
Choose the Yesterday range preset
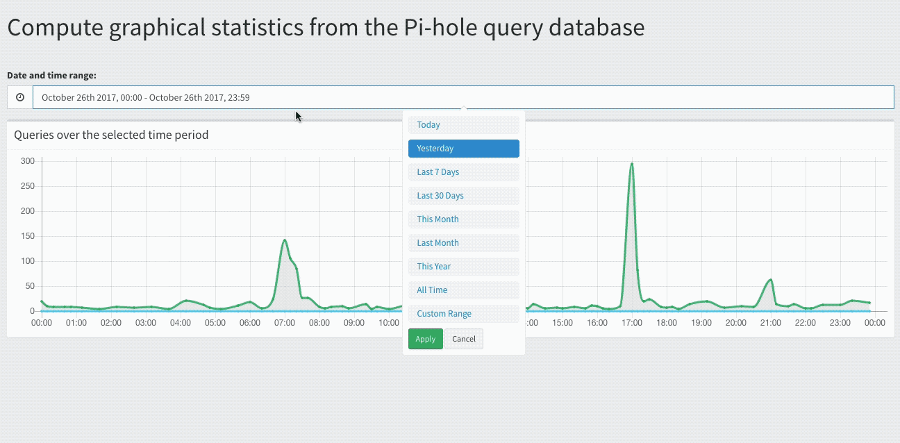(464, 149)
